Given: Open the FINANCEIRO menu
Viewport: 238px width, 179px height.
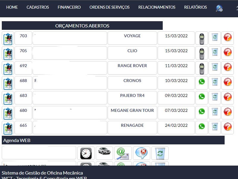Looking at the screenshot, I should [x=69, y=7].
